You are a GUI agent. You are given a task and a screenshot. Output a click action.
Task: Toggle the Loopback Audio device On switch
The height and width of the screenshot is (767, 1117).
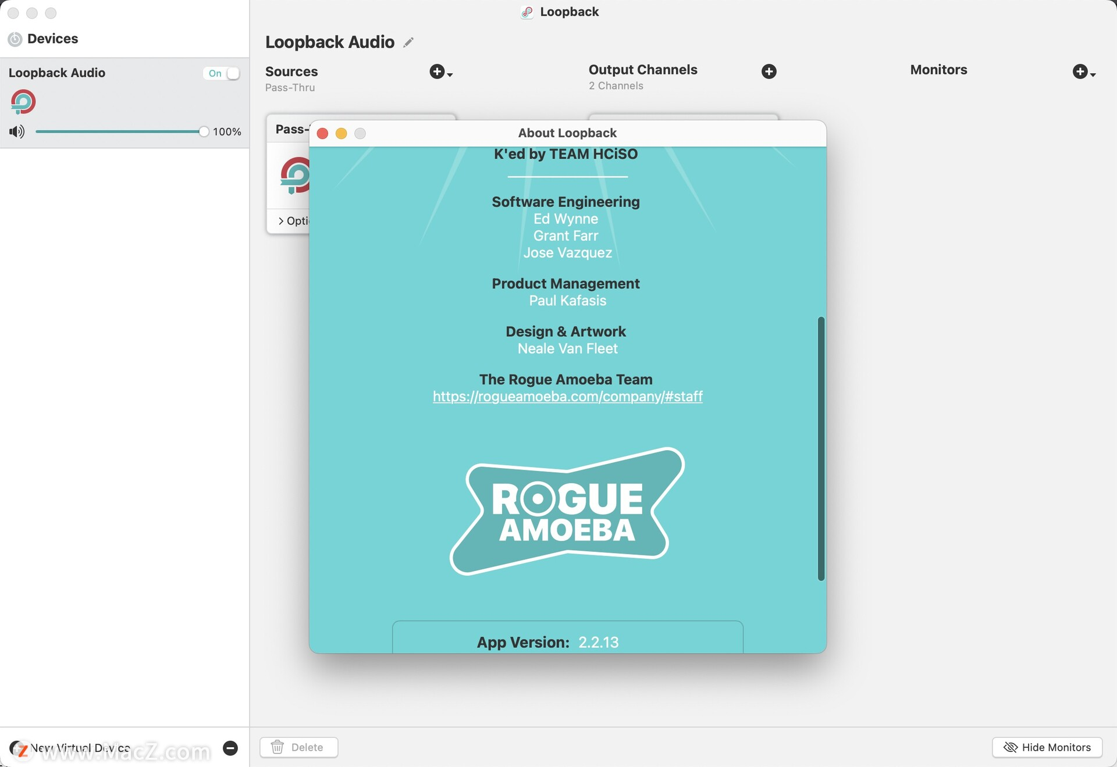(x=222, y=73)
